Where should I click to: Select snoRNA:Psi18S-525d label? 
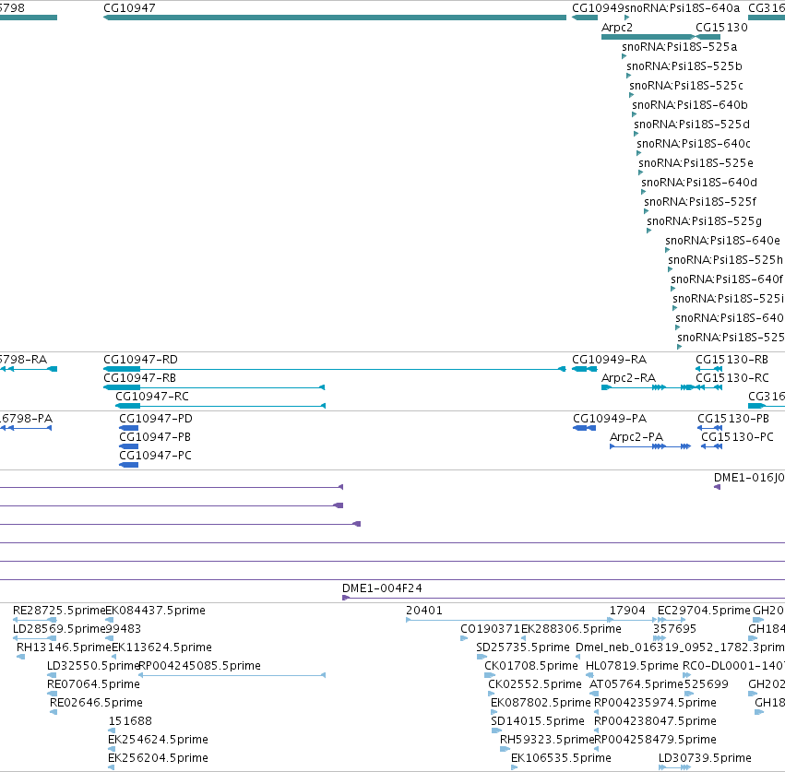coord(692,125)
